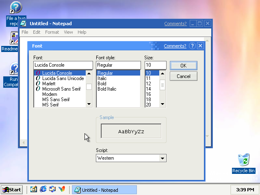Open Notepad's Format menu
This screenshot has width=260, height=195.
(52, 32)
